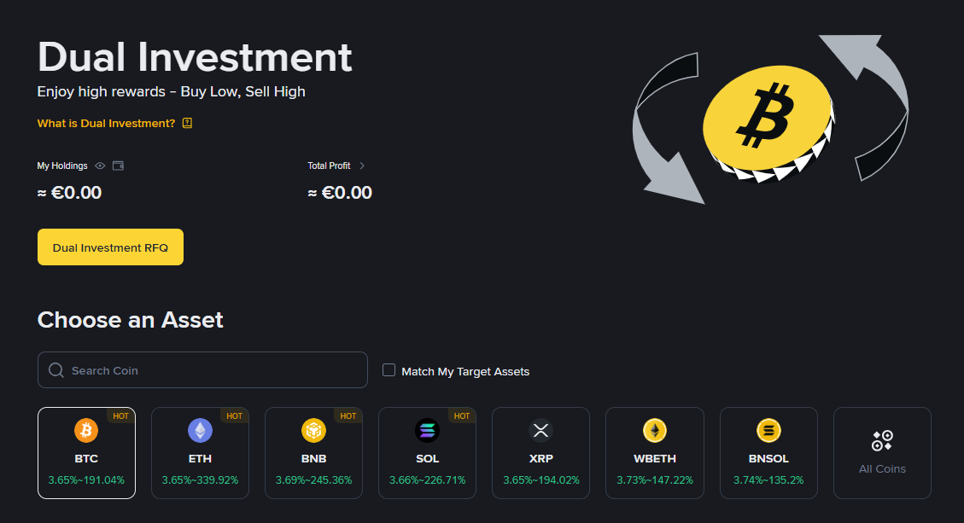Image resolution: width=964 pixels, height=523 pixels.
Task: Choose the WBETH coin icon
Action: point(655,431)
